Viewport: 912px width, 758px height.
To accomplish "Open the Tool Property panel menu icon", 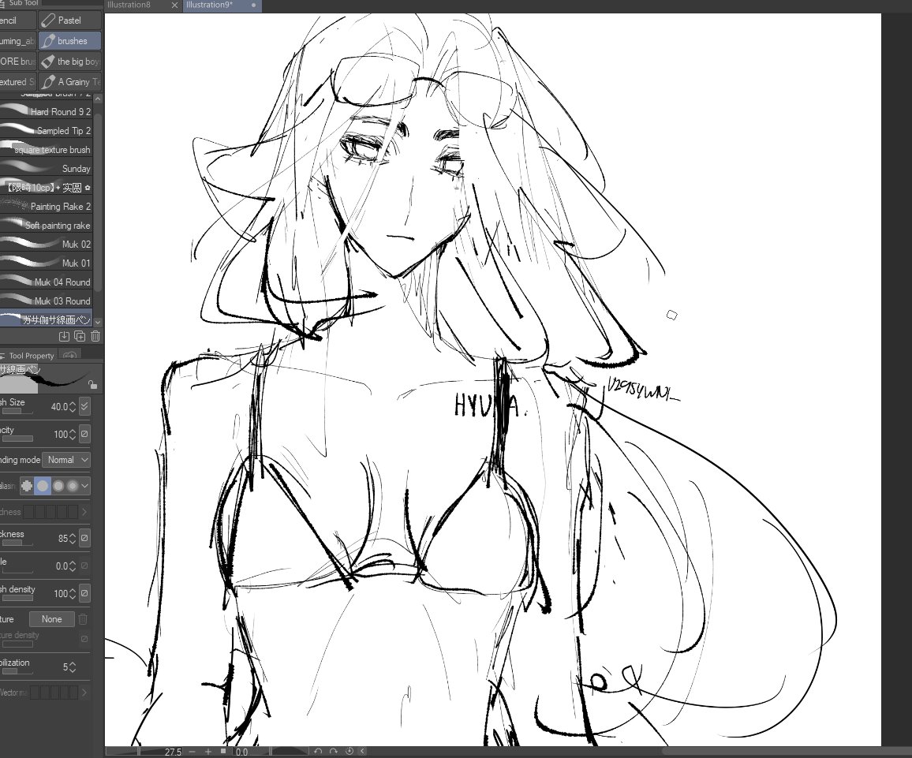I will 2,355.
